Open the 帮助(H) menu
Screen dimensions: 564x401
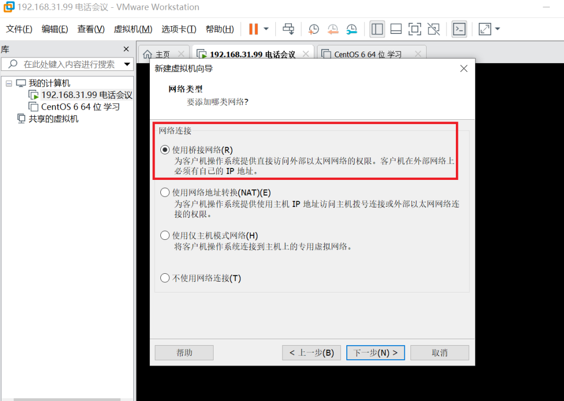click(220, 29)
